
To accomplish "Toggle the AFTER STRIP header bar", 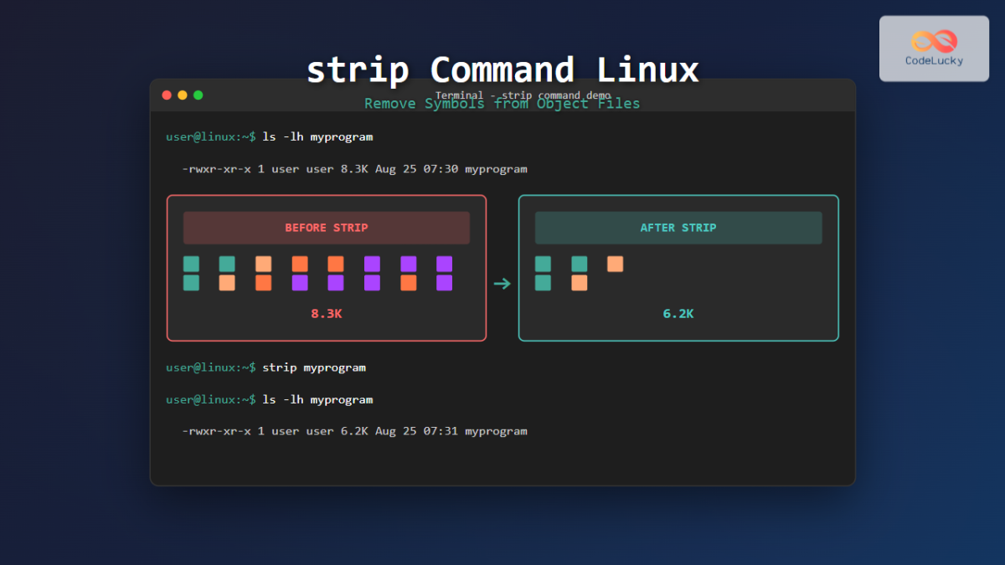I will pyautogui.click(x=678, y=227).
